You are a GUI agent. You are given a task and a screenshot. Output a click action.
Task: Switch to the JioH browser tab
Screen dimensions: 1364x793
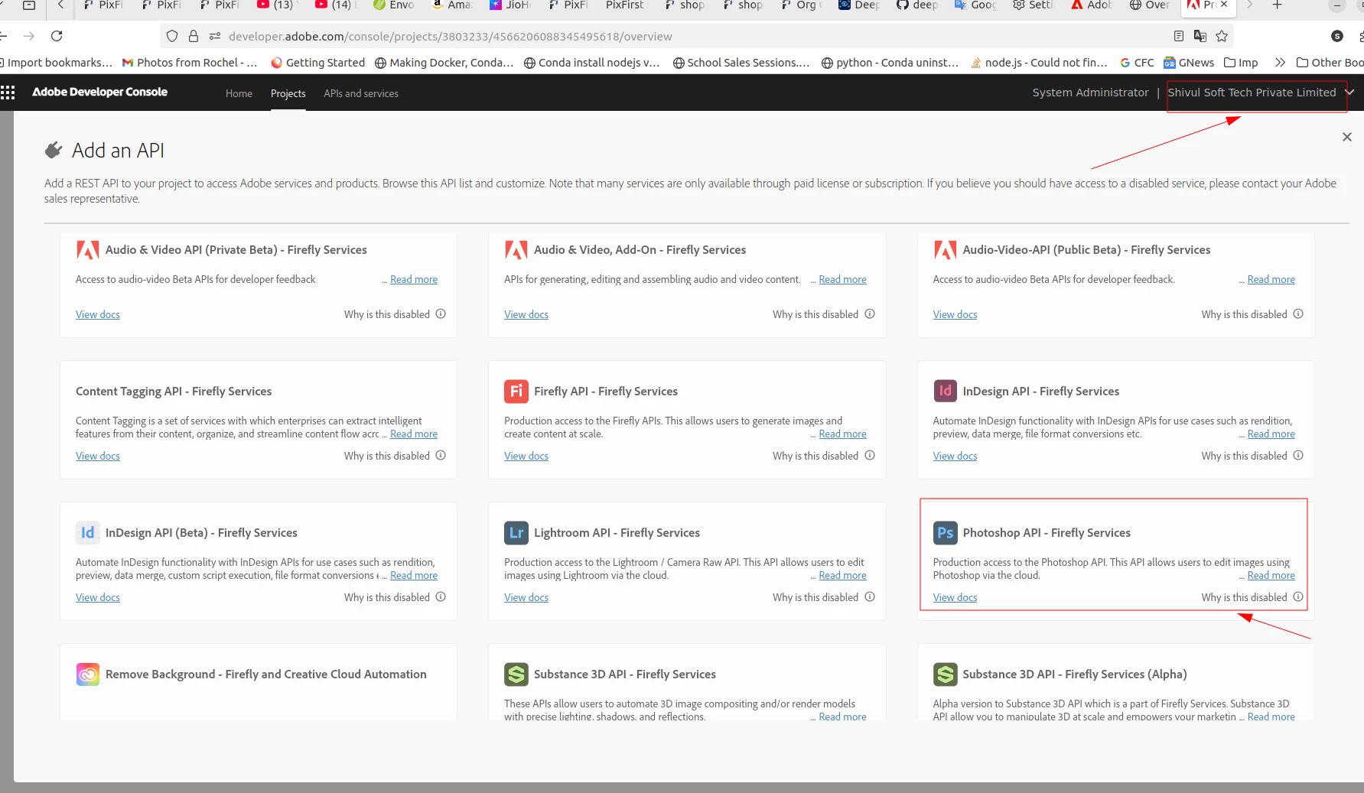[509, 5]
